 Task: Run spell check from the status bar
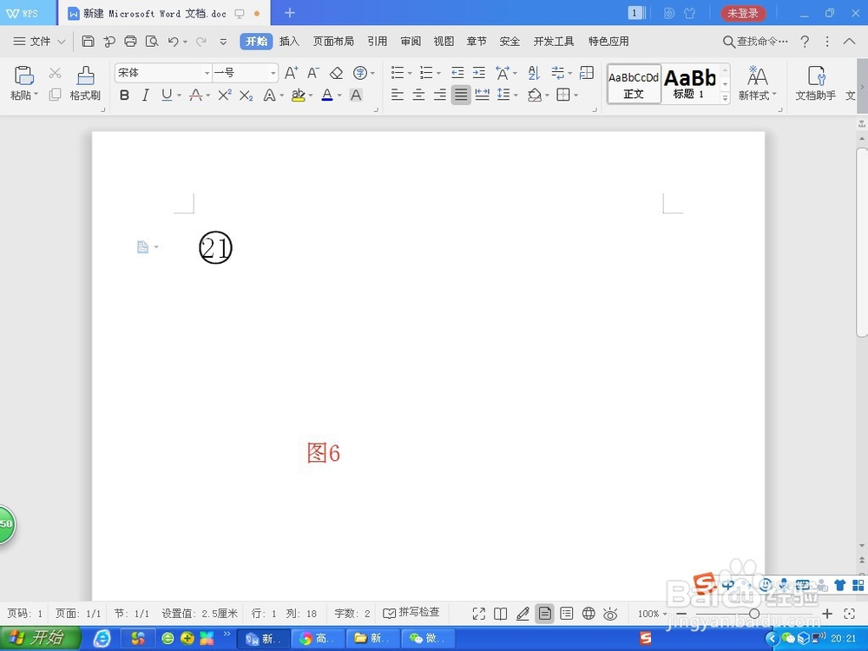click(412, 613)
